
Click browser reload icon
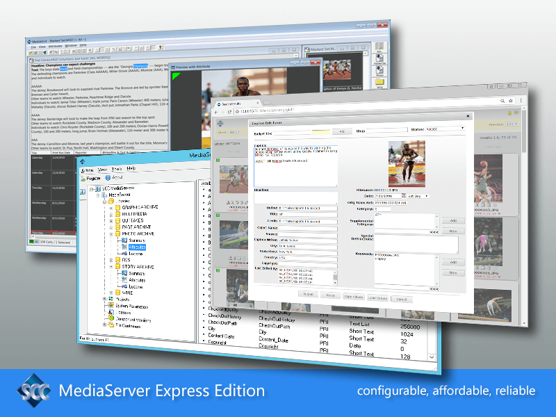point(230,112)
